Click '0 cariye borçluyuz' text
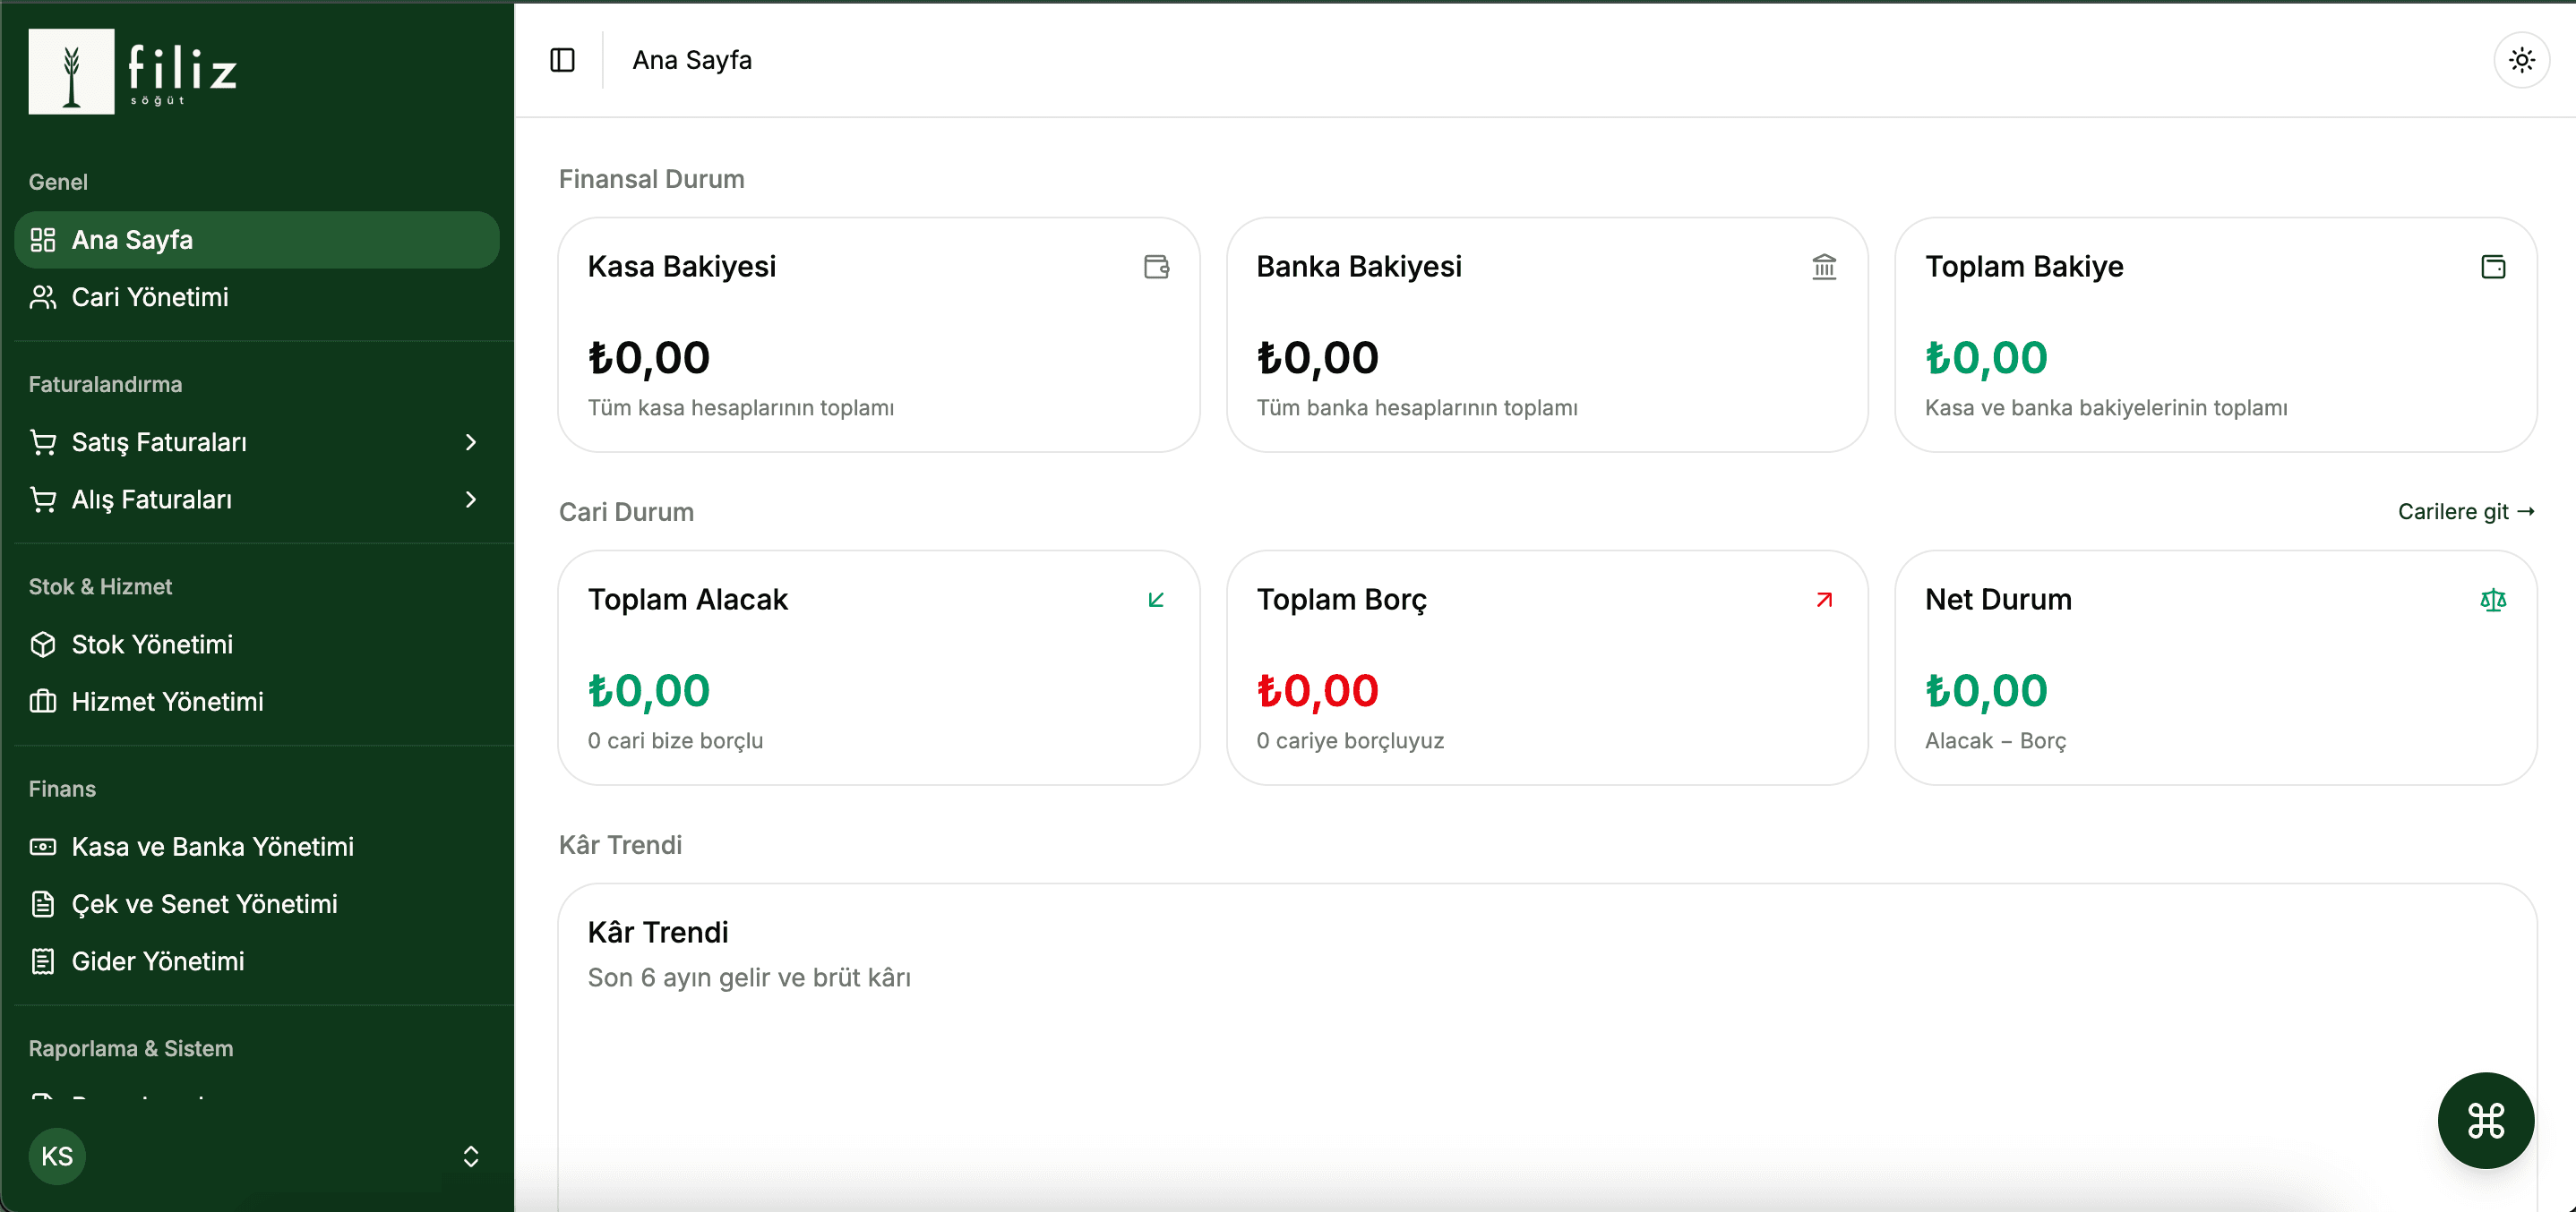Screen dimensions: 2576x1212 [x=1350, y=740]
